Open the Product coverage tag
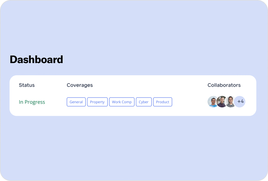The height and width of the screenshot is (181, 268). tap(163, 102)
